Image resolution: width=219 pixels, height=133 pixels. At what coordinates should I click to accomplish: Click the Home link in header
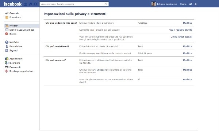point(183,4)
